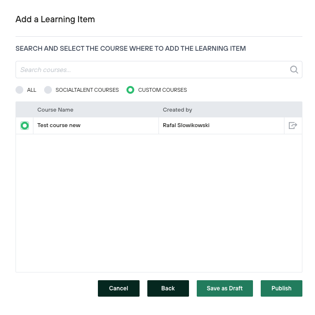
Task: Click the Add a Learning Item title
Action: pos(55,19)
